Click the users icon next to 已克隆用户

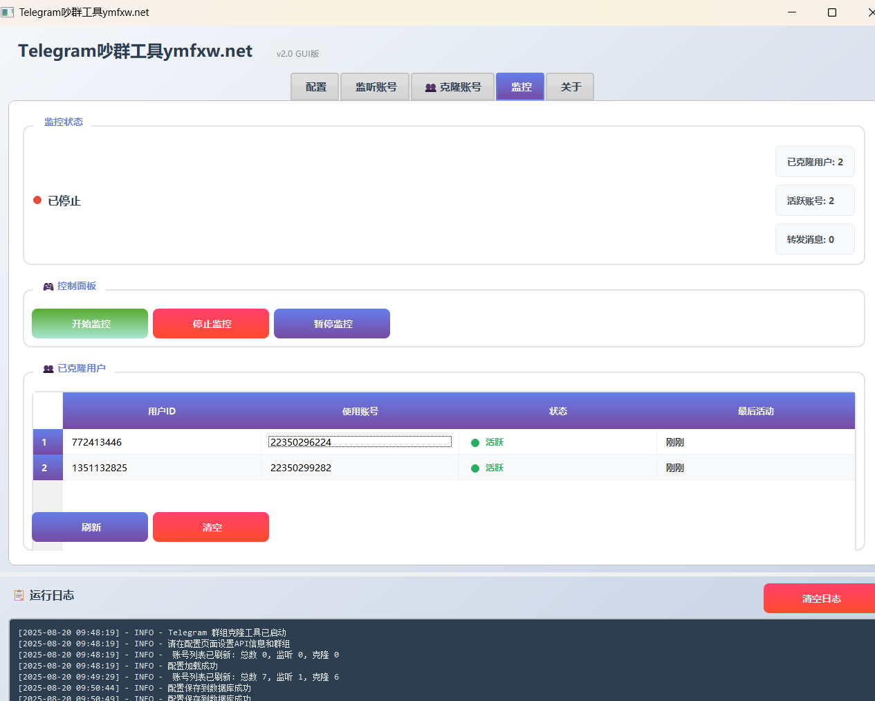point(48,369)
